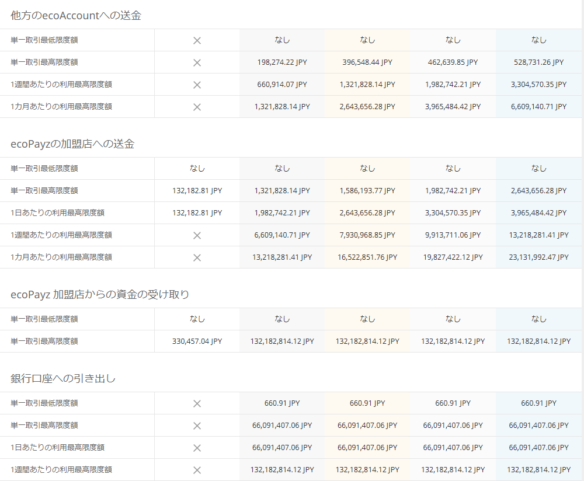The height and width of the screenshot is (481, 584).
Task: Click label 単一取引最低限度額 under 銀行口座への引き出し
Action: pyautogui.click(x=44, y=403)
